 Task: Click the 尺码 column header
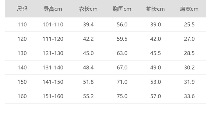(x=22, y=9)
